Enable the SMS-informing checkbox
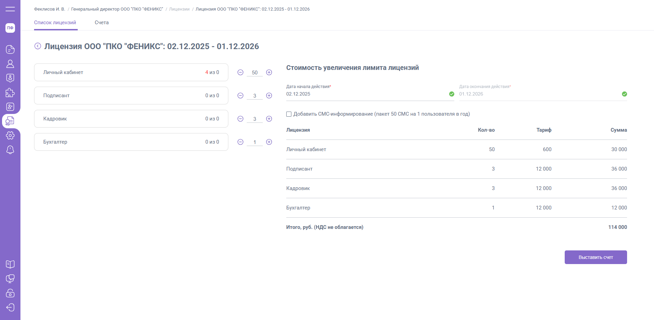The image size is (654, 320). point(289,114)
